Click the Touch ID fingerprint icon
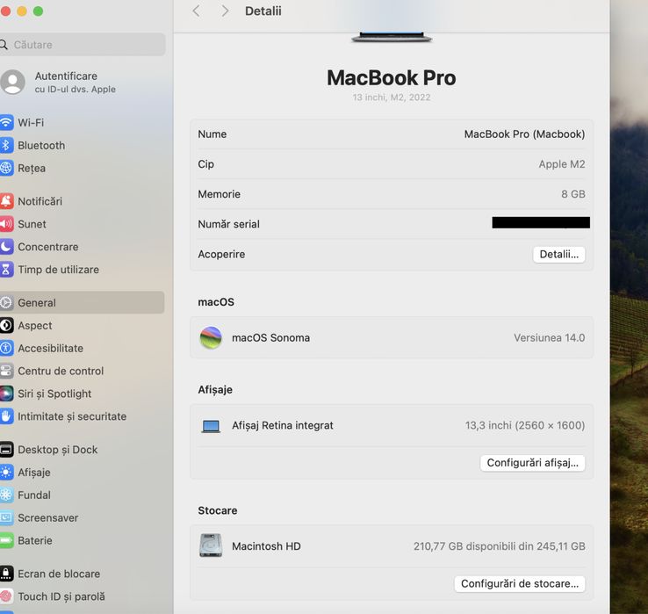Viewport: 648px width, 614px height. click(x=6, y=596)
